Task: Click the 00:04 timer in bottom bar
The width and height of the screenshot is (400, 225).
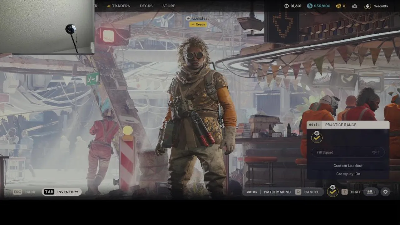Action: point(252,192)
